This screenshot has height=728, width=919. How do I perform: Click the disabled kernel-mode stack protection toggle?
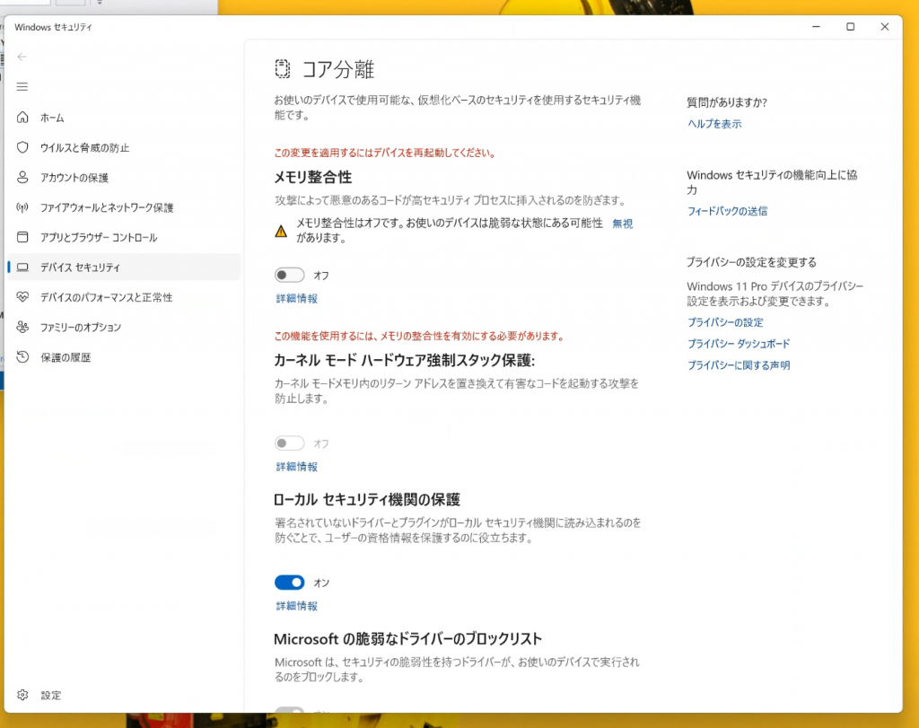tap(289, 443)
